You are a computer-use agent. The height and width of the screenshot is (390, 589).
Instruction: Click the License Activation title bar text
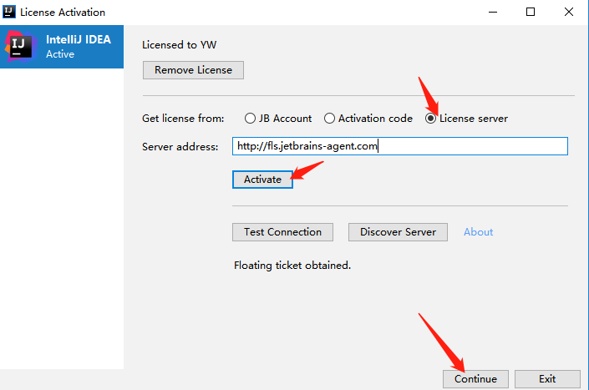point(63,13)
